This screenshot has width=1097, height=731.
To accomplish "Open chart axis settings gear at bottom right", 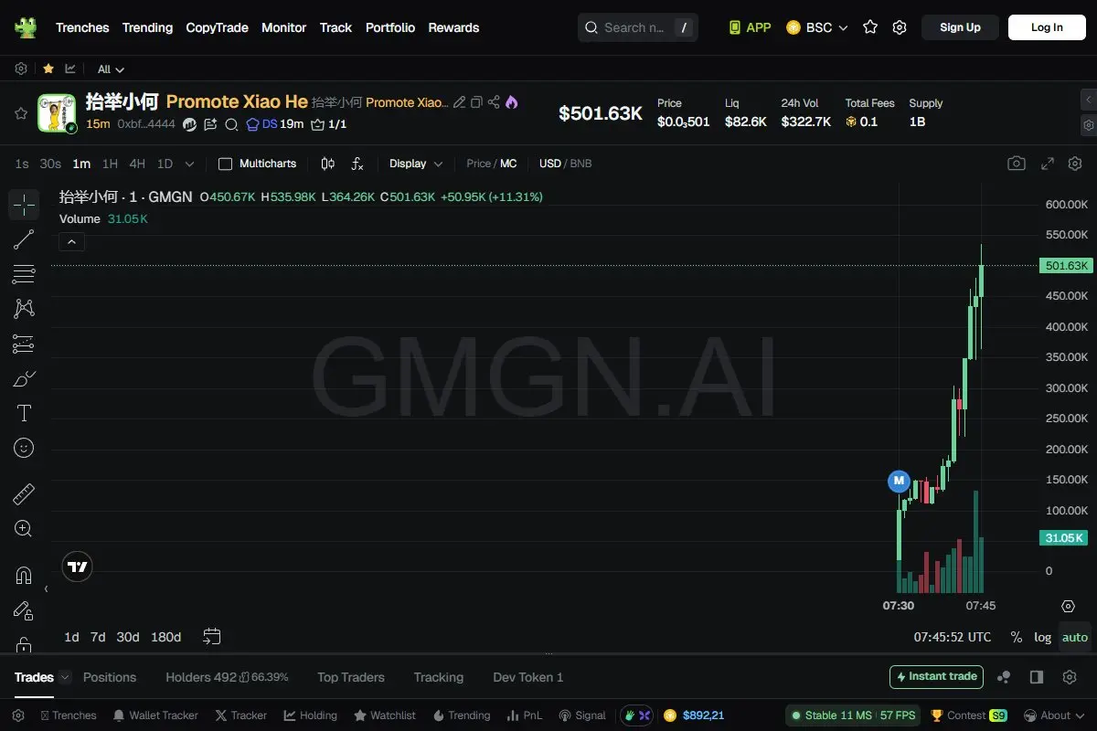I will [x=1068, y=606].
